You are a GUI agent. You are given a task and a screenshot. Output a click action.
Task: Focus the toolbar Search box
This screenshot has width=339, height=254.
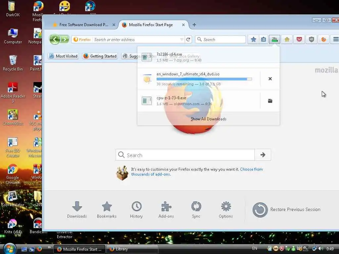220,40
